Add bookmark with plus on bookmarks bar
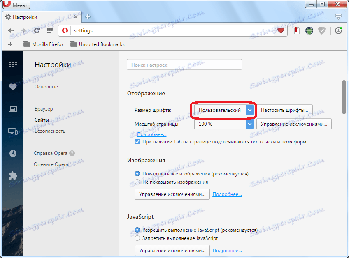Viewport: 349px width, 258px height. (x=10, y=44)
